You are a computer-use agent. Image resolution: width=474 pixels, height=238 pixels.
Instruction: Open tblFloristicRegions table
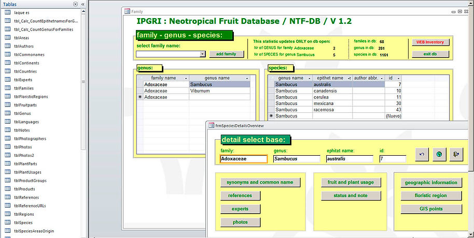pyautogui.click(x=31, y=97)
